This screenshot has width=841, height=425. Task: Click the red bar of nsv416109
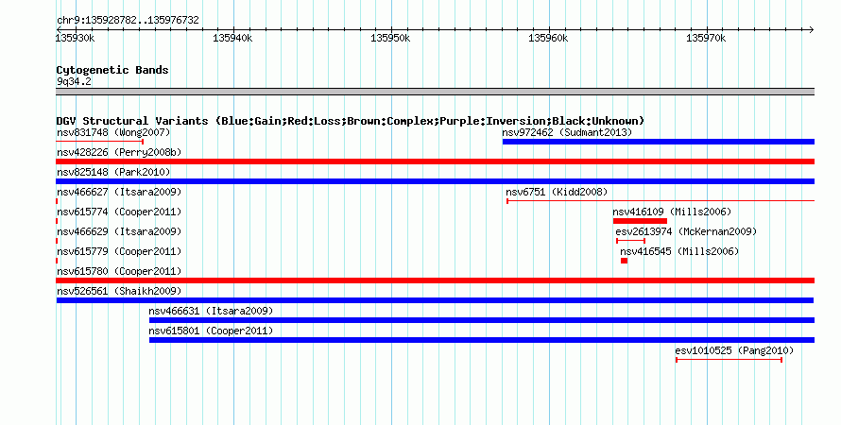coord(640,221)
